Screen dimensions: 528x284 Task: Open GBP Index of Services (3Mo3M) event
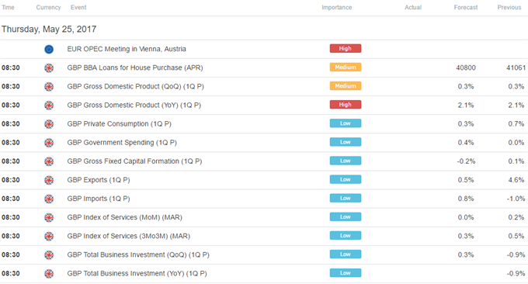[129, 236]
